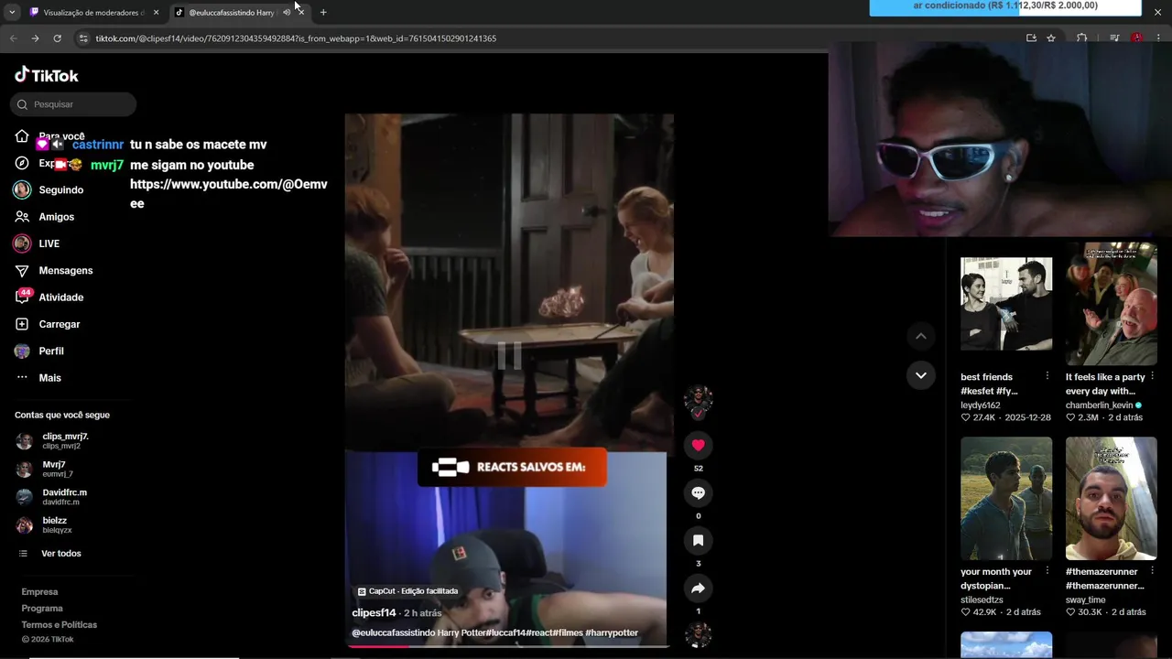Expand the tab search dropdown arrow
The width and height of the screenshot is (1172, 659).
(x=12, y=13)
